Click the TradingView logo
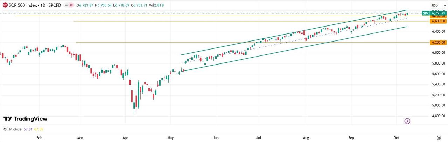 click(25, 119)
